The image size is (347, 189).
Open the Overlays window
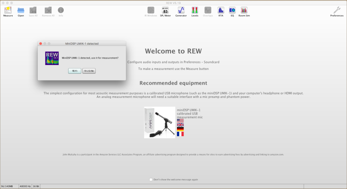click(x=208, y=10)
